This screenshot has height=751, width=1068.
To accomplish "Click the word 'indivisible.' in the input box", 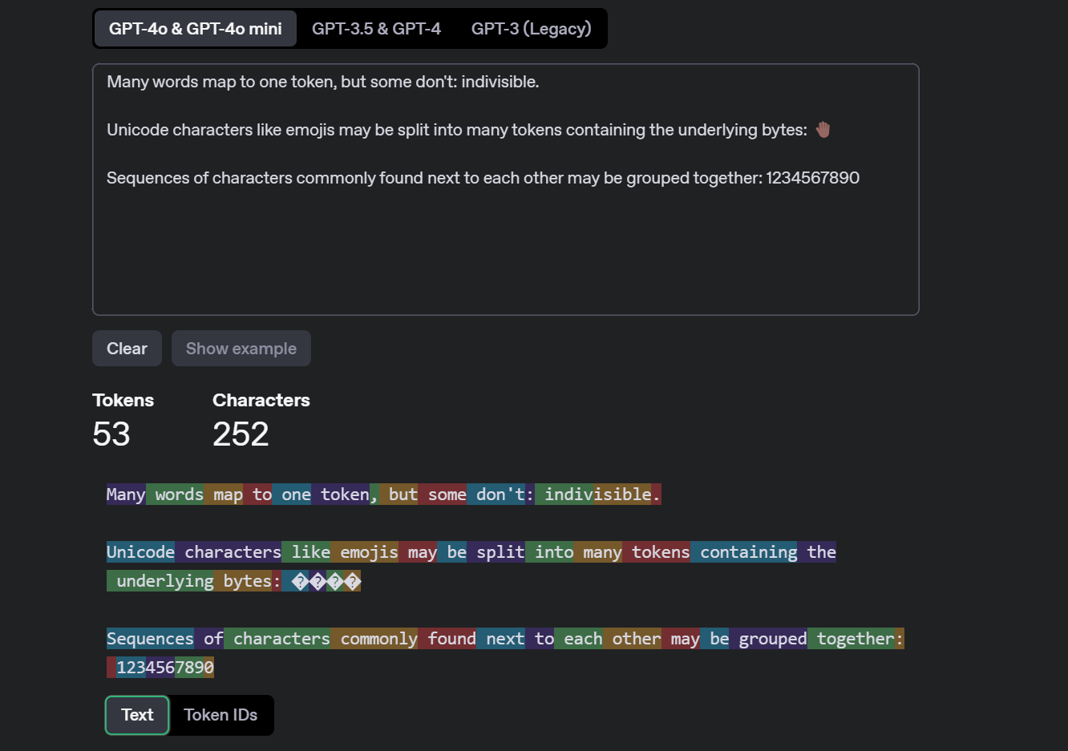I will 500,82.
